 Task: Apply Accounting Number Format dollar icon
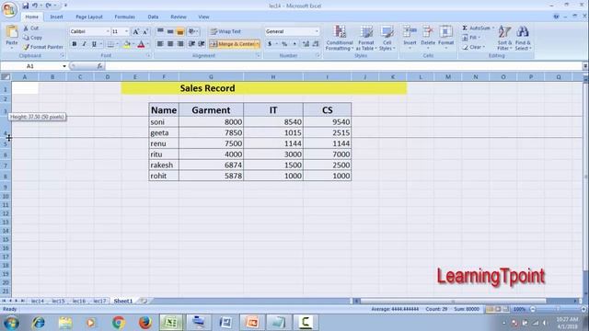[x=270, y=44]
